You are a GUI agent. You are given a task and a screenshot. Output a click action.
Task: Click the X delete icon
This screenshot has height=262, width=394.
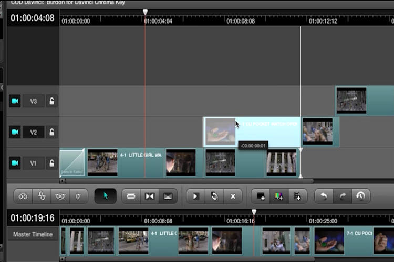click(233, 196)
